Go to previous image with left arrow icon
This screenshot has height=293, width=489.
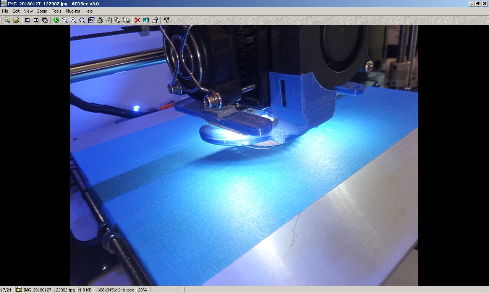28,20
